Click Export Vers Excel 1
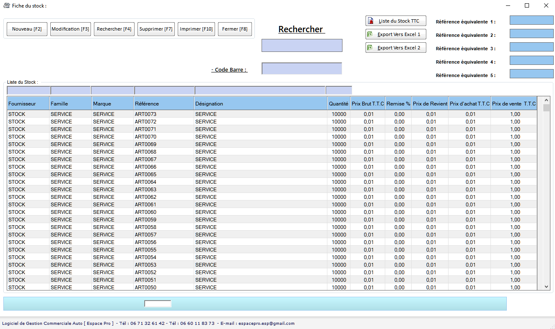Viewport: 555px width, 329px height. tap(396, 34)
